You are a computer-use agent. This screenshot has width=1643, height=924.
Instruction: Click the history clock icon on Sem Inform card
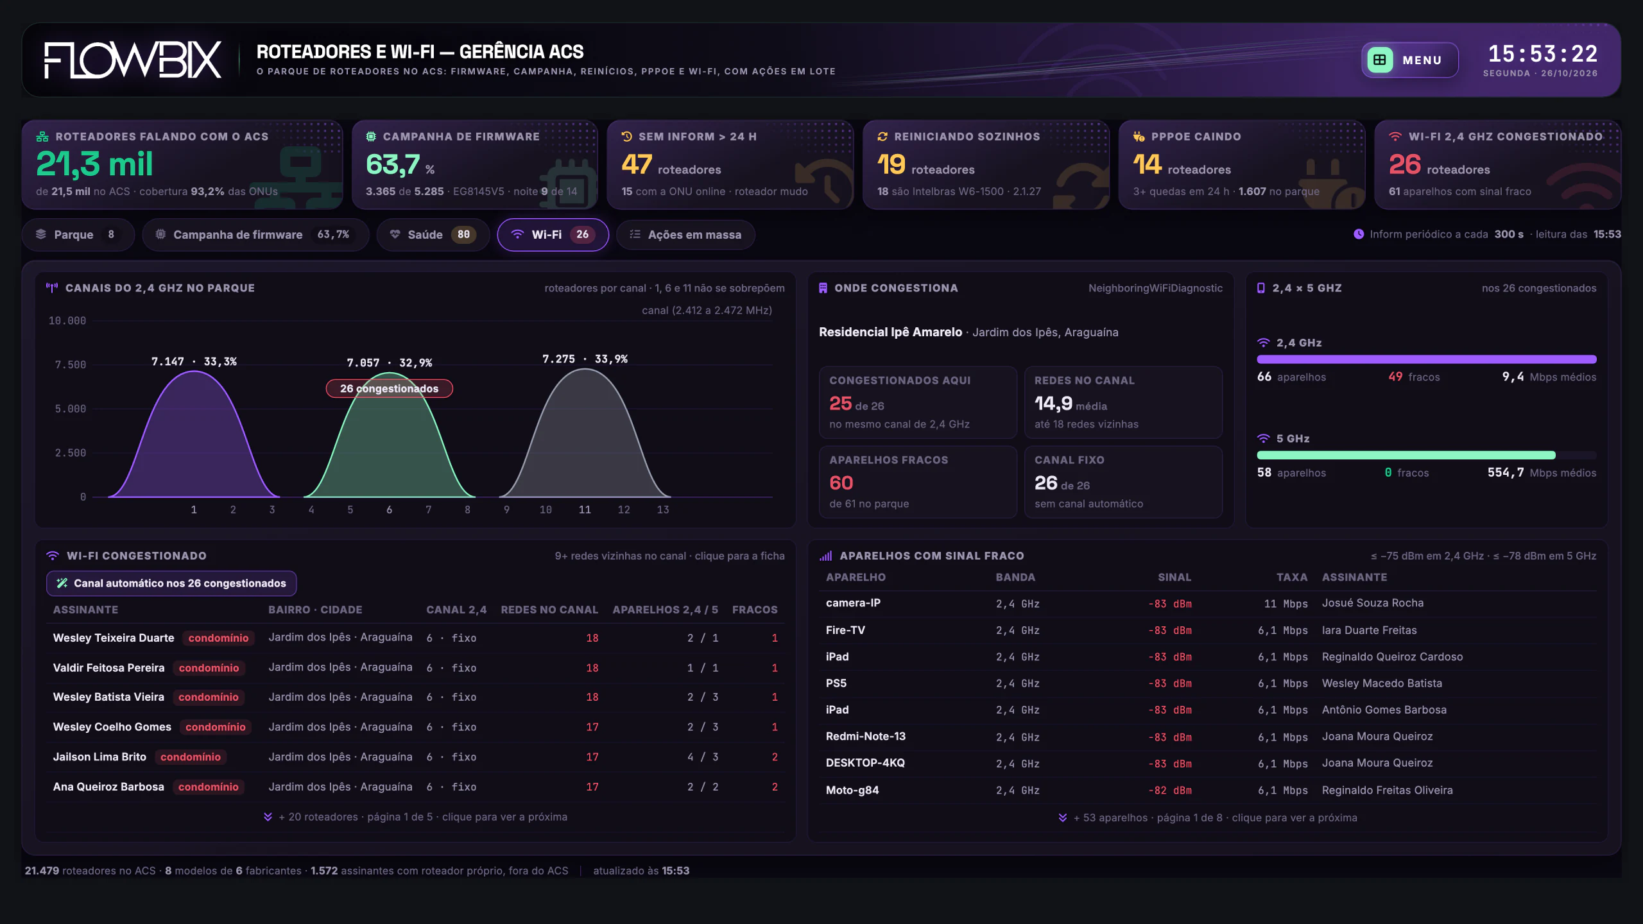click(x=627, y=137)
